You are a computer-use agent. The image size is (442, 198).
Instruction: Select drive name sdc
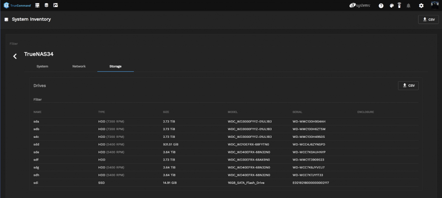click(36, 137)
